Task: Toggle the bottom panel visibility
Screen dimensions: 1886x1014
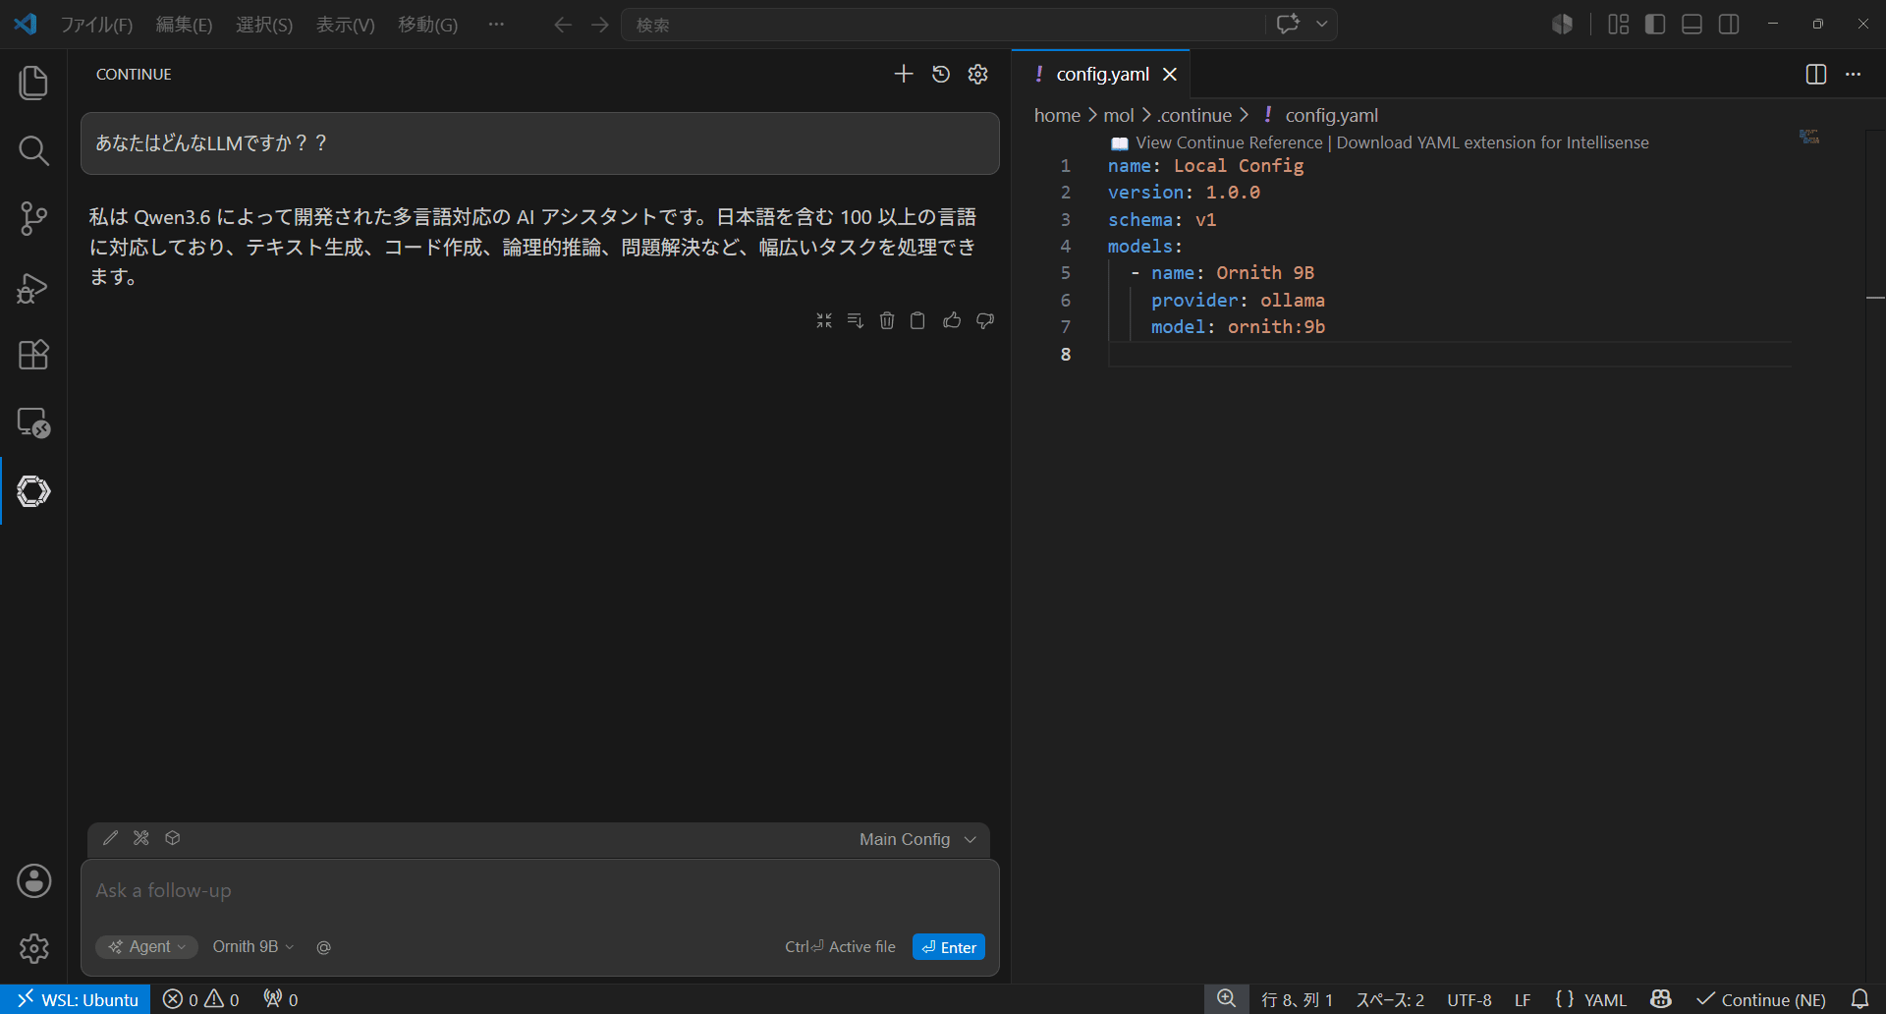Action: [x=1692, y=25]
